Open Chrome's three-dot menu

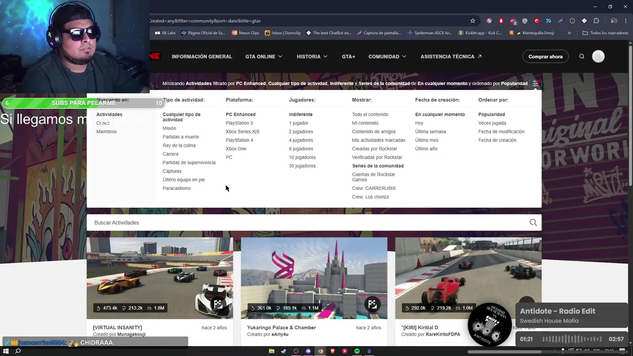click(626, 21)
